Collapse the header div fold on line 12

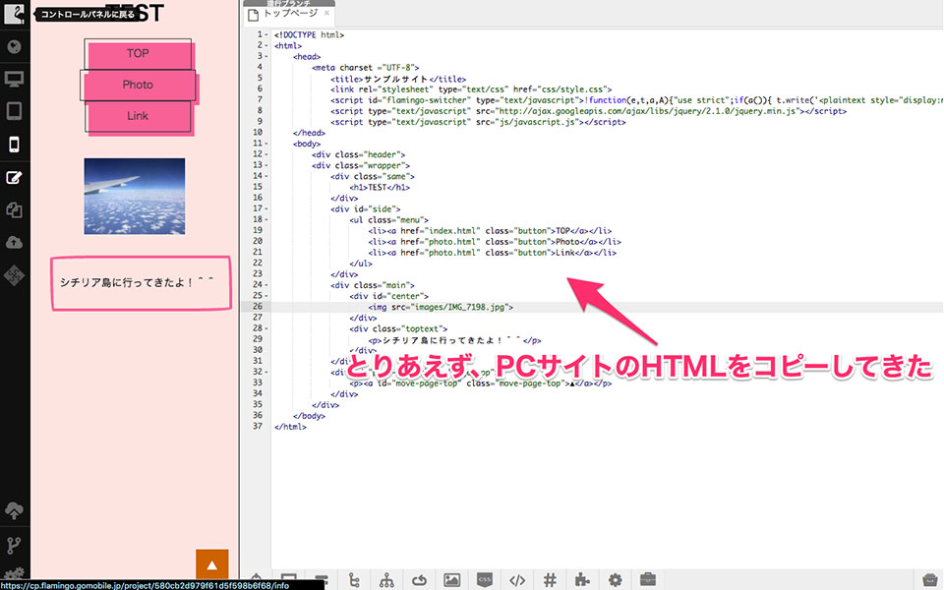(266, 154)
